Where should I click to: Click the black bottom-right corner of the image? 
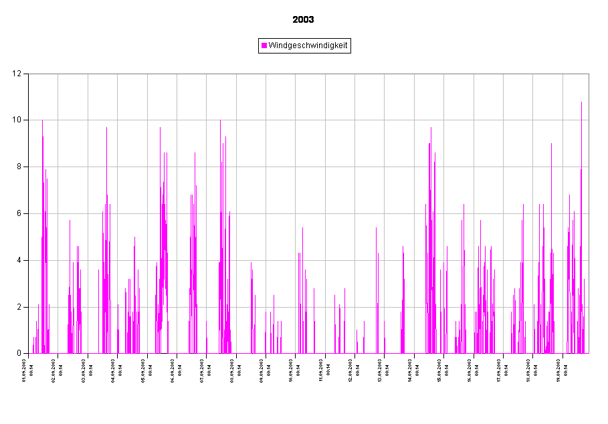pyautogui.click(x=604, y=420)
